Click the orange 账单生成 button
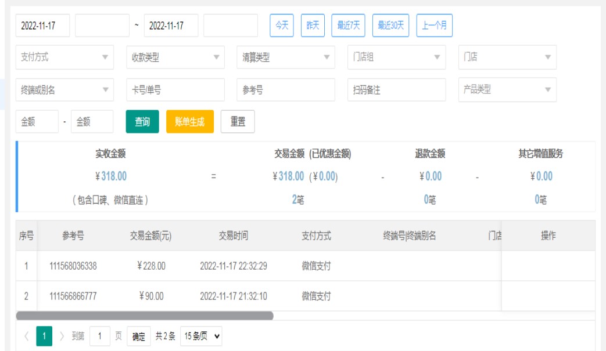This screenshot has width=606, height=351. tap(190, 122)
